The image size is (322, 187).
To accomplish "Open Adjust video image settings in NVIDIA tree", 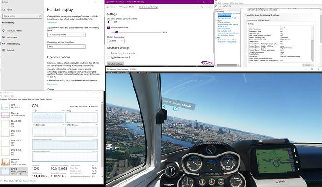I will pyautogui.click(x=227, y=42).
